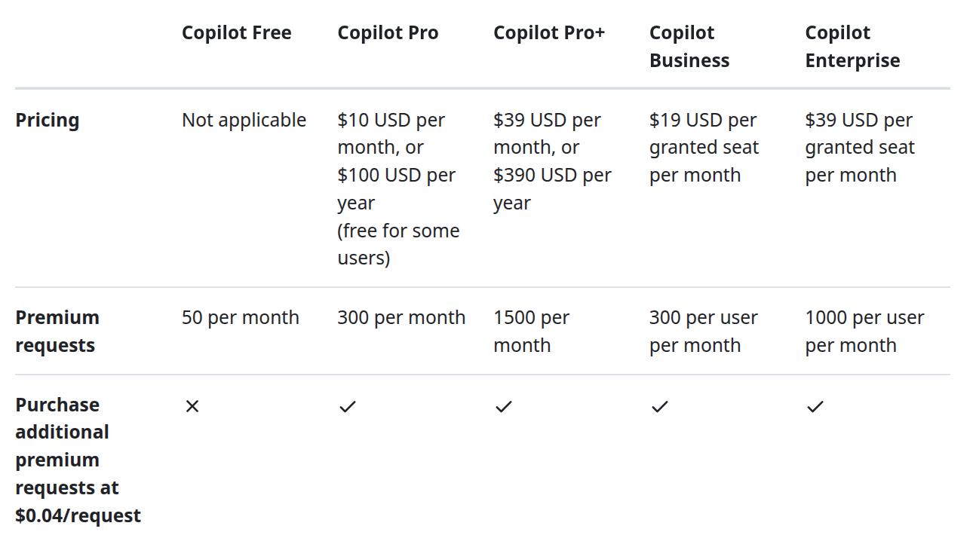Viewport: 976px width, 535px height.
Task: Click the Purchase additional premium requests row label
Action: click(78, 460)
